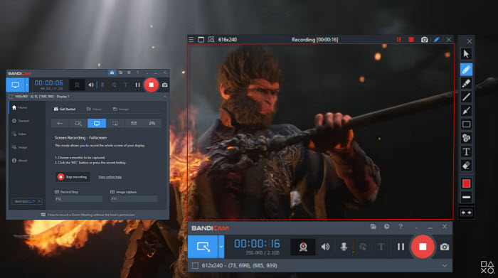Viewport: 498px width, 278px height.
Task: Select the Line drawing tool
Action: [466, 97]
